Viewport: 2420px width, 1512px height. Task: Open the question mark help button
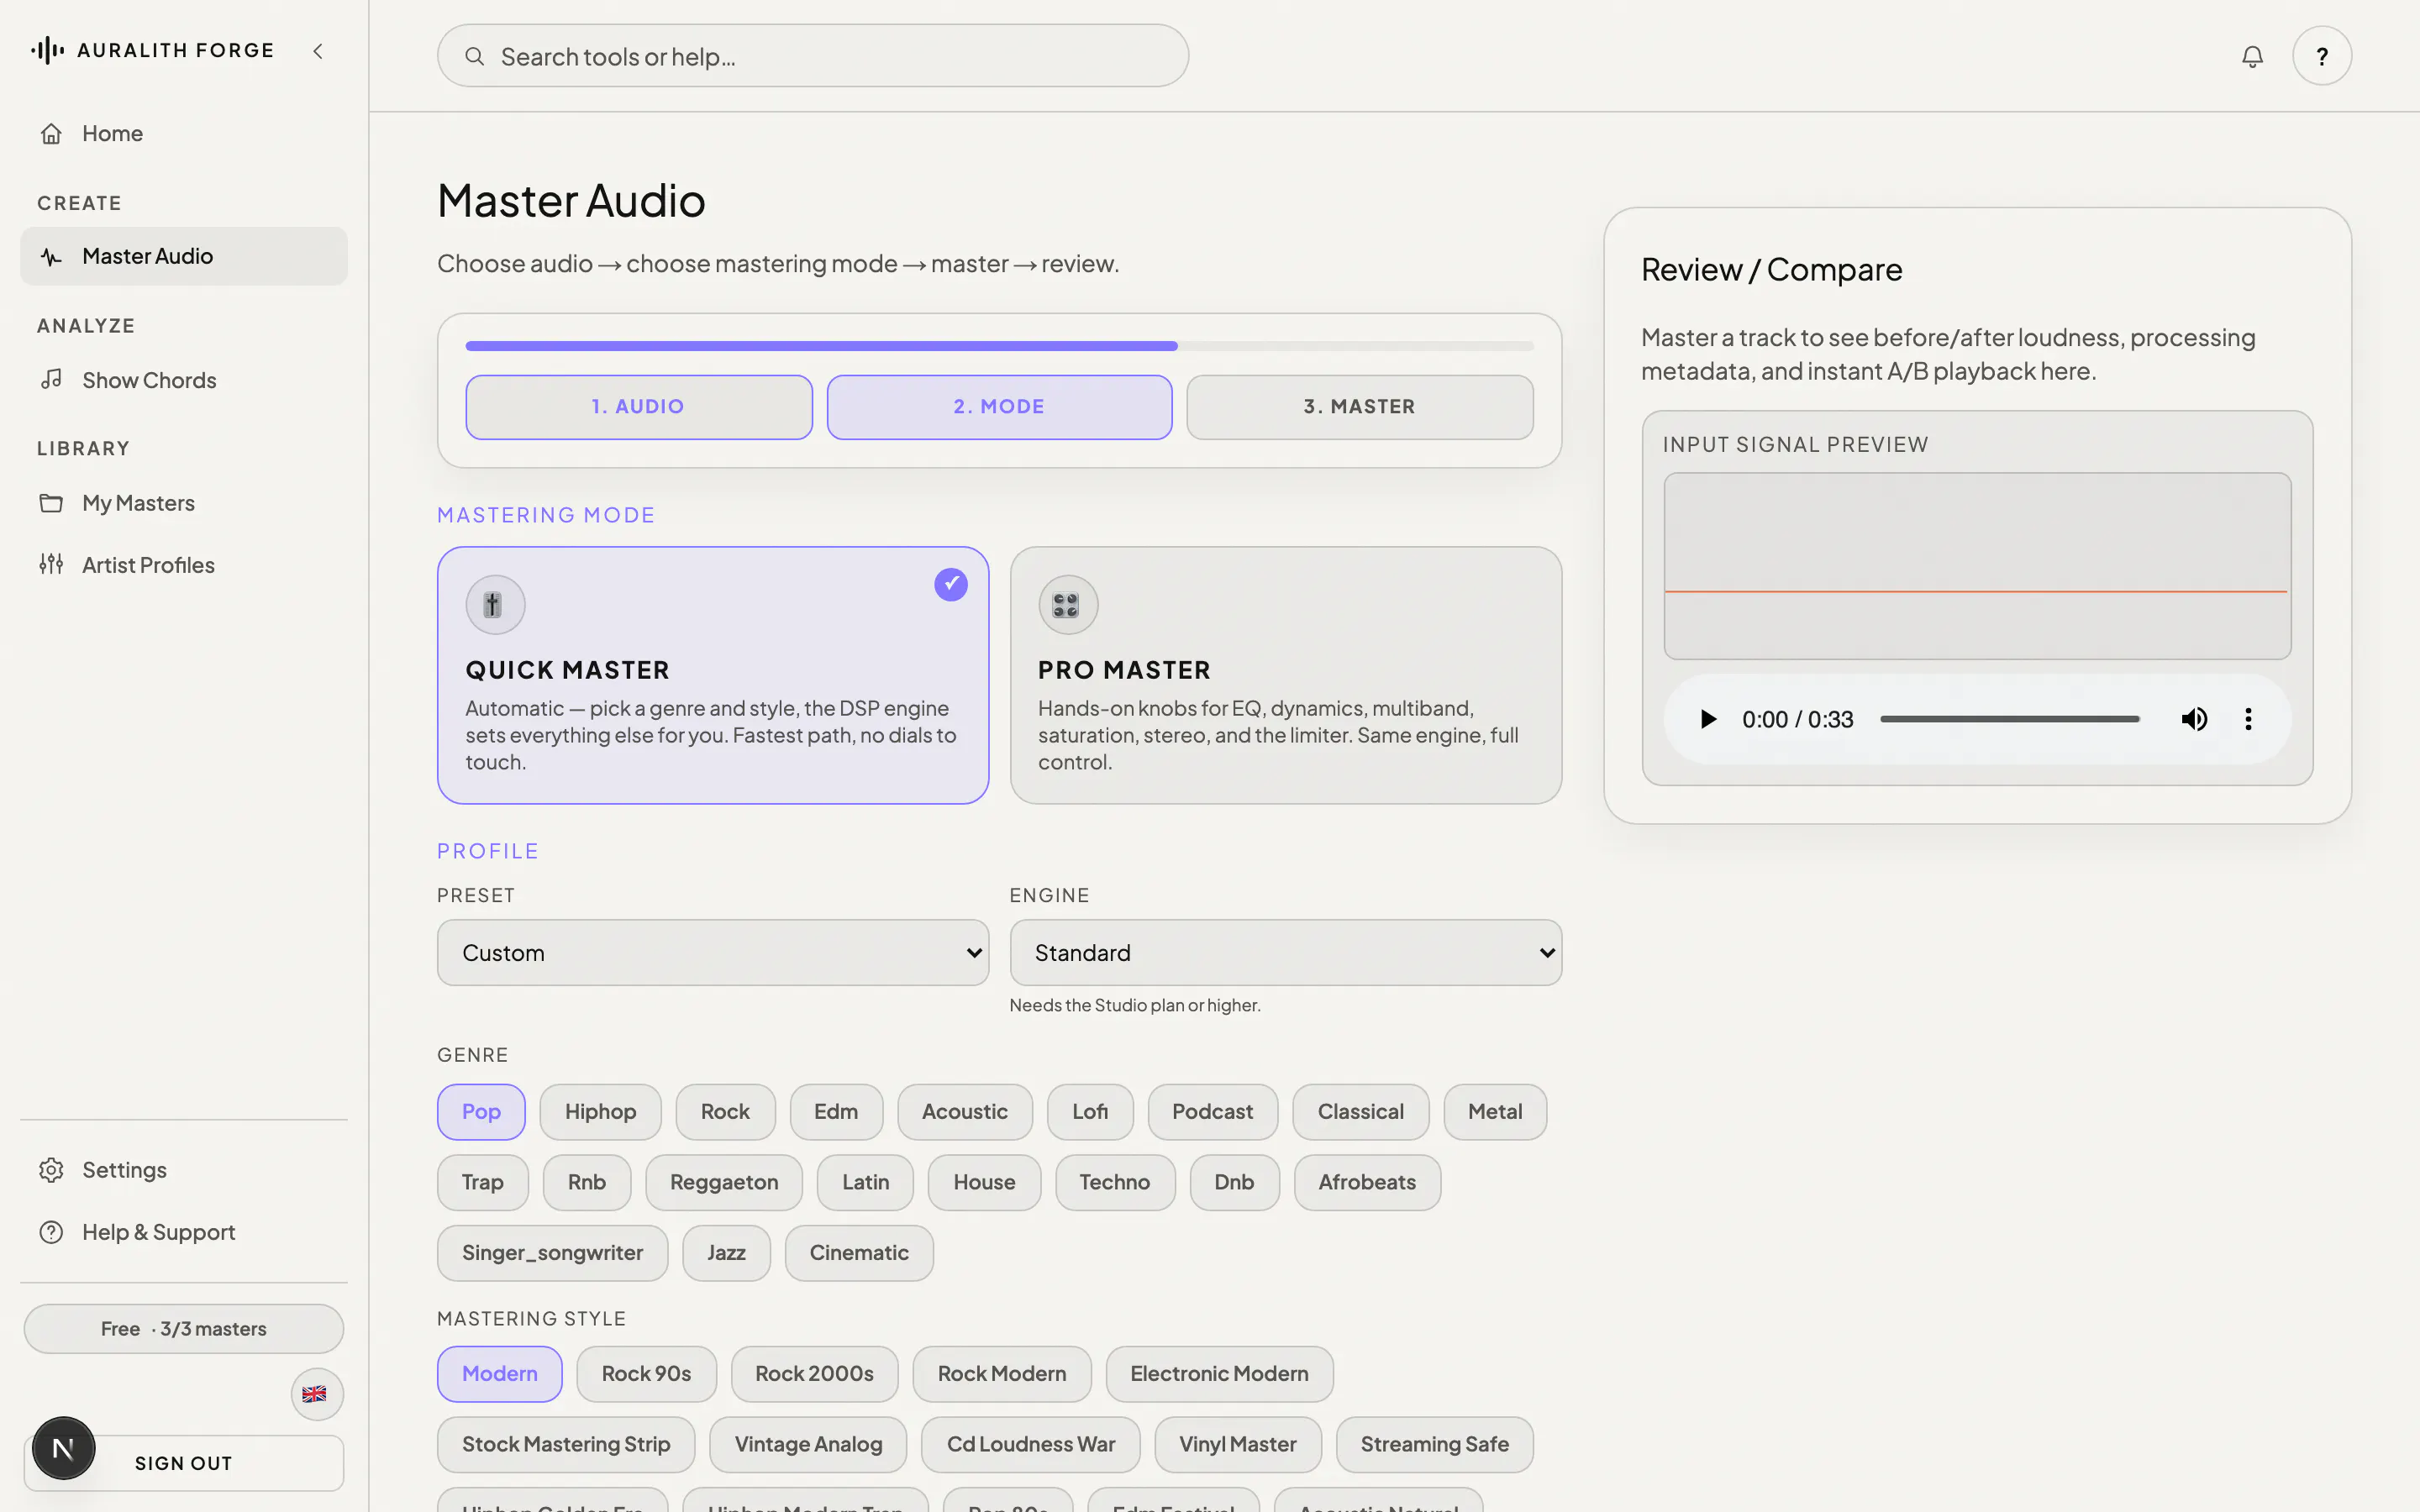[x=2322, y=56]
